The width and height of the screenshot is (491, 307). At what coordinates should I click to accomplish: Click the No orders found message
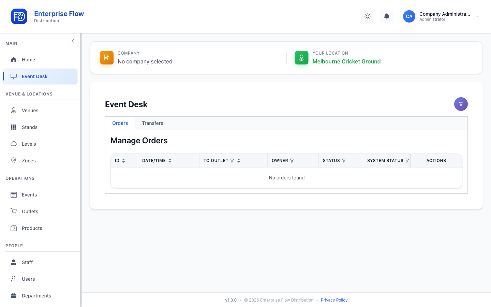point(287,178)
